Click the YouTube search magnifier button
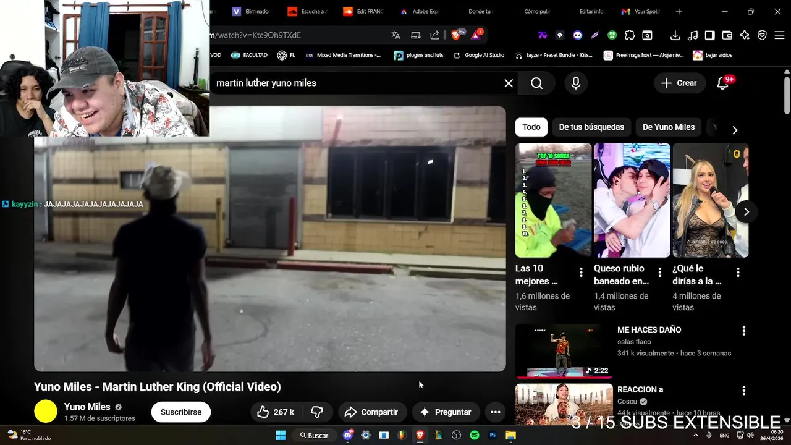 coord(536,83)
